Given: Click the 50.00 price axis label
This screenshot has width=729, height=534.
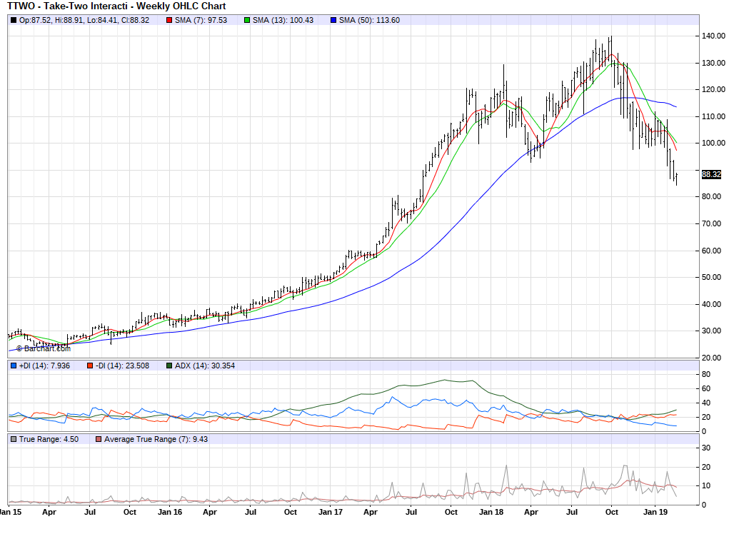Looking at the screenshot, I should (711, 277).
